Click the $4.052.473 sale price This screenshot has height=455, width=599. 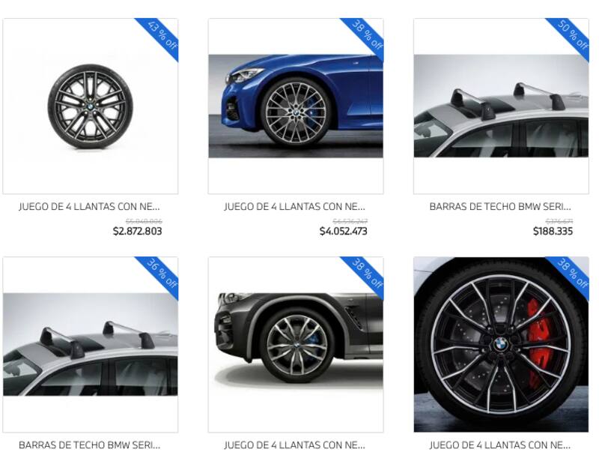click(344, 231)
